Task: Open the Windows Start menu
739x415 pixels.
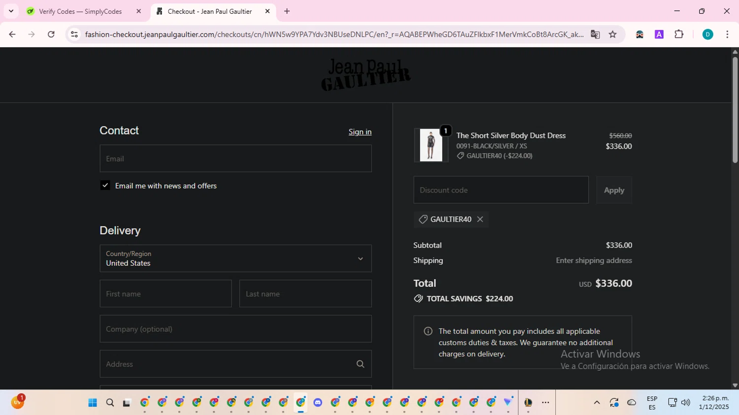Action: [93, 403]
